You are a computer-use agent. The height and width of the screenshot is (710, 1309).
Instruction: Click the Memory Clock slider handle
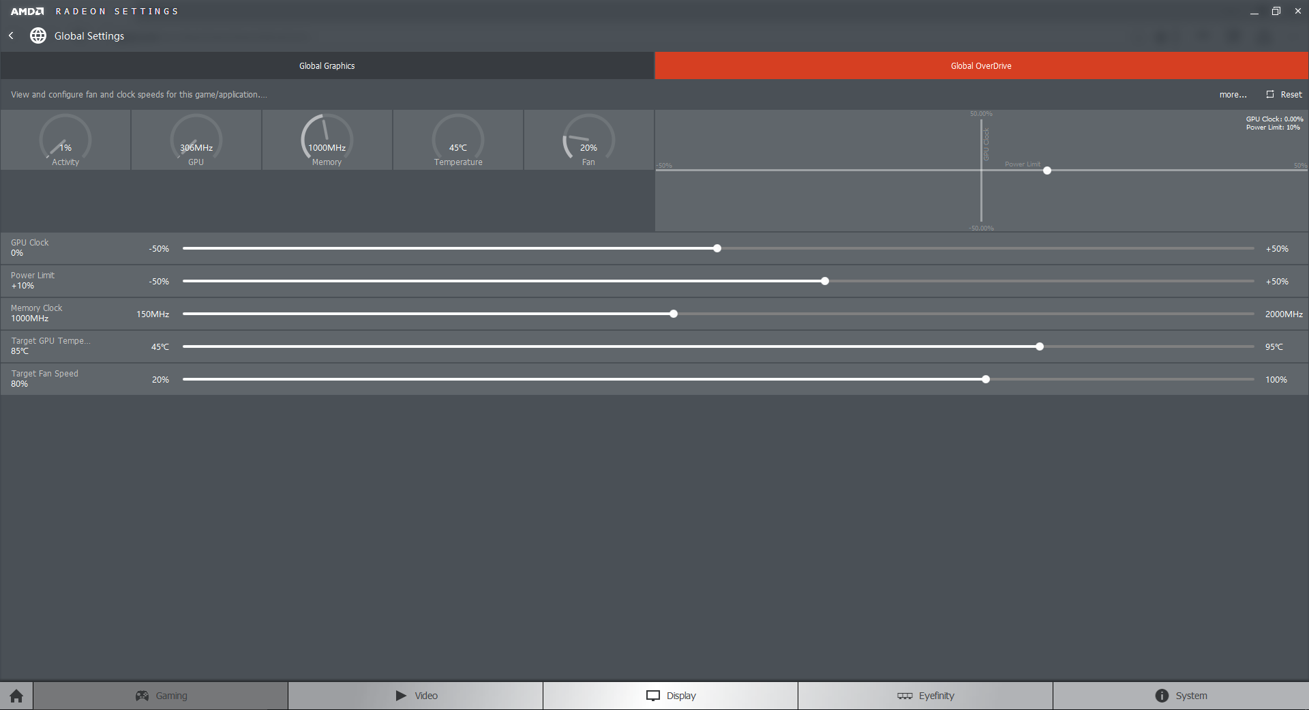tap(674, 314)
